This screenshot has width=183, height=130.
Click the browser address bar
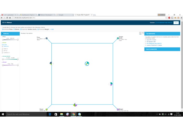(x=89, y=18)
